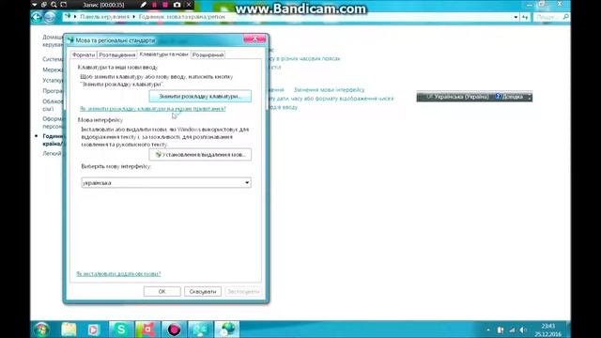
Task: Click the shield icon on the install languages button
Action: point(158,155)
